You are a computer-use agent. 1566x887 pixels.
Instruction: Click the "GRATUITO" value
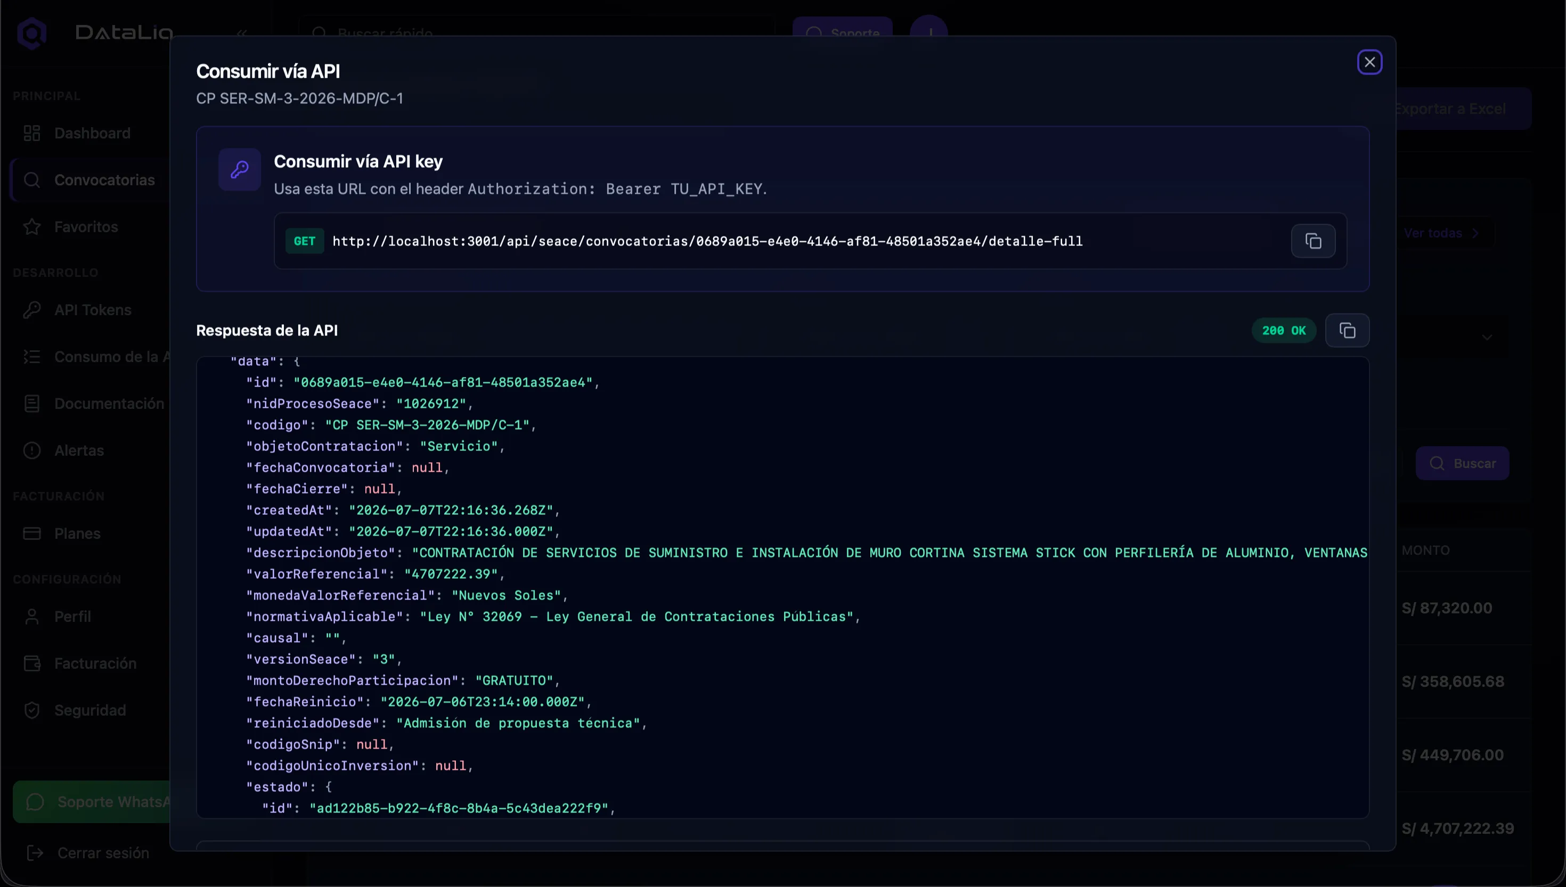click(x=515, y=680)
